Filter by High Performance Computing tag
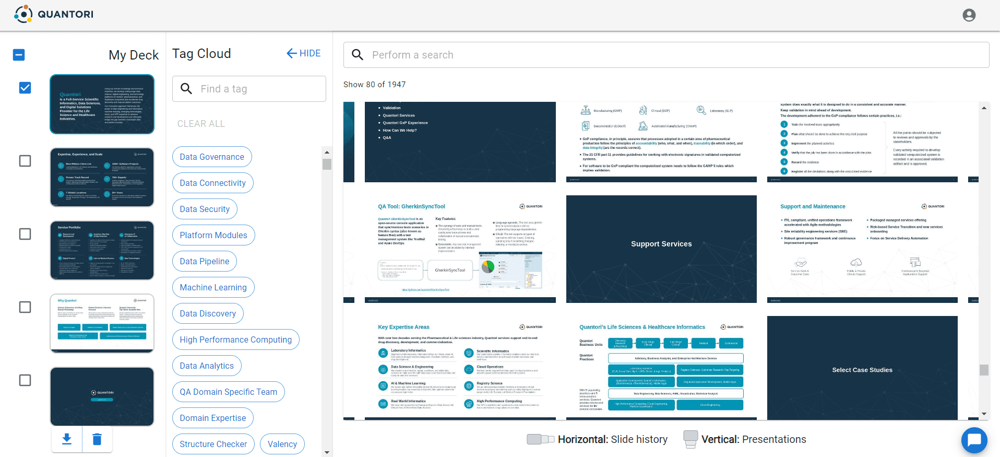Screen dimensions: 1000x457 point(235,339)
